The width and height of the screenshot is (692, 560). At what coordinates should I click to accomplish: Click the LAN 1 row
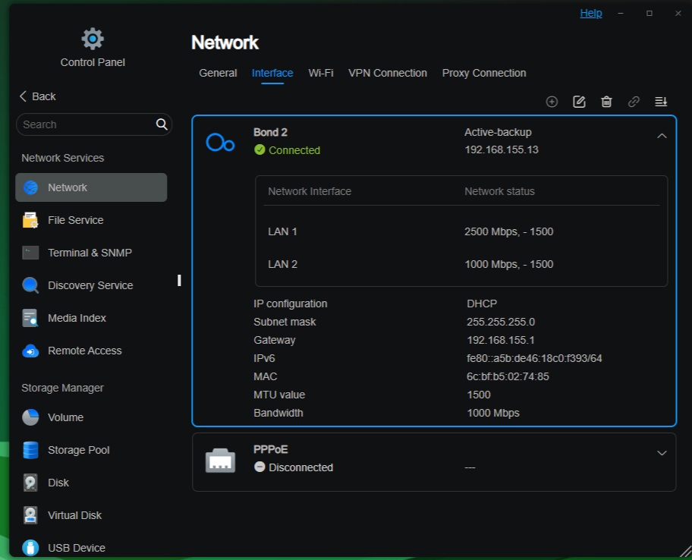coord(461,231)
